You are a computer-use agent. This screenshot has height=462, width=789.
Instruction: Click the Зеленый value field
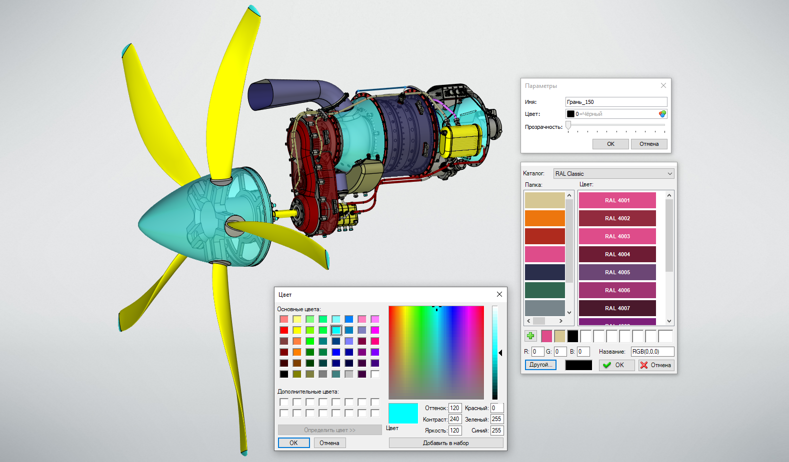pos(497,419)
